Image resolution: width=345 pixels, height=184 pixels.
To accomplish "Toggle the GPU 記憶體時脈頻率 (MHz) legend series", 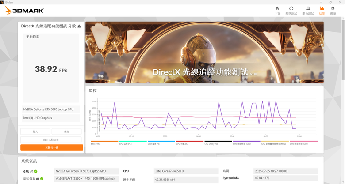I will [x=275, y=143].
